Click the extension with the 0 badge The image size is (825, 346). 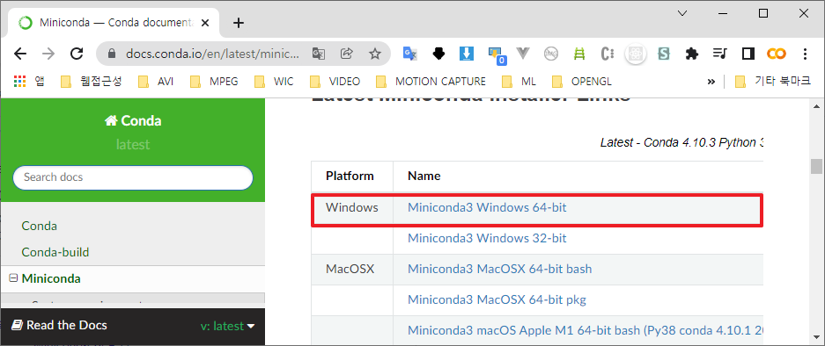497,54
